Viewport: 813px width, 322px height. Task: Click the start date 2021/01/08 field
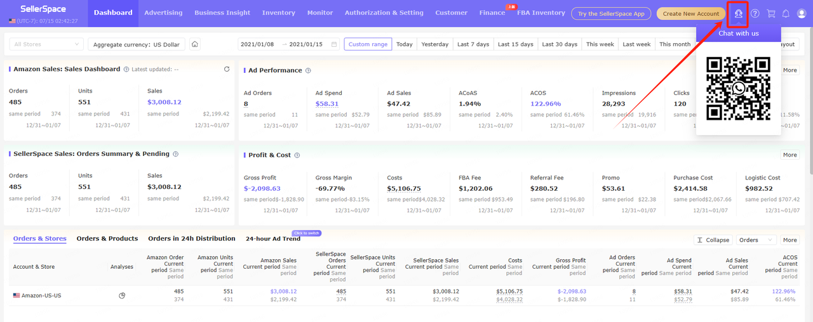pos(257,44)
